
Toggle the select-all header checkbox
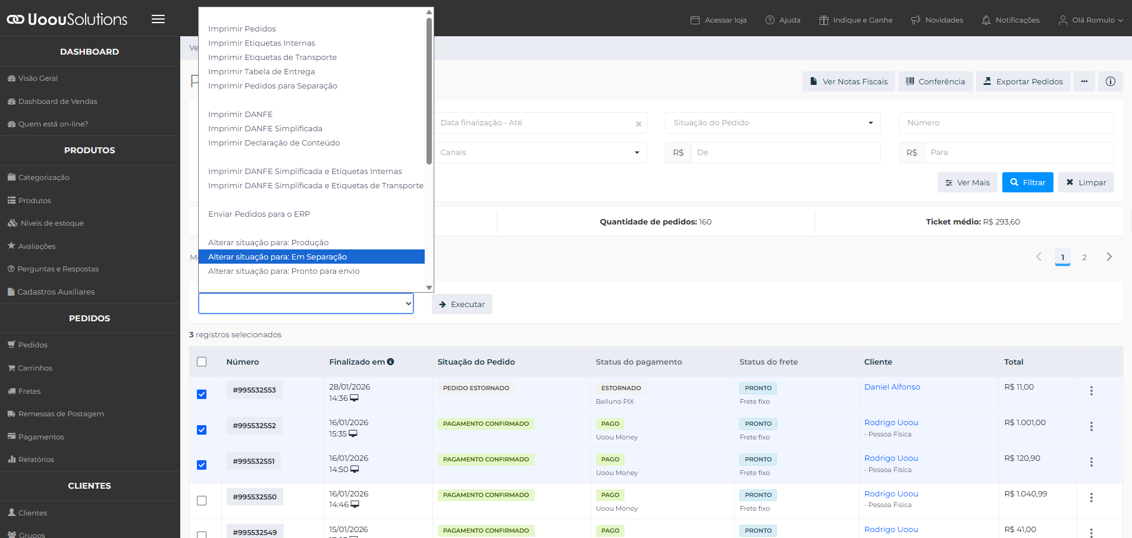[202, 362]
